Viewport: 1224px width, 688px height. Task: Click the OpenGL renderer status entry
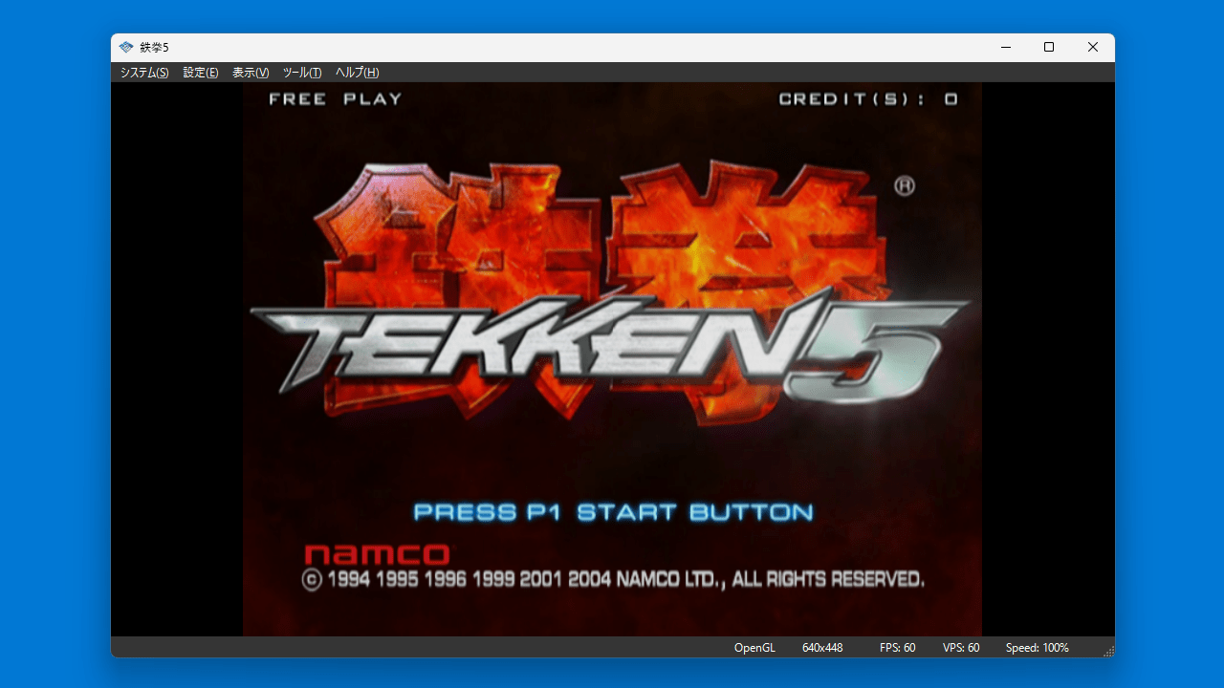(x=754, y=648)
